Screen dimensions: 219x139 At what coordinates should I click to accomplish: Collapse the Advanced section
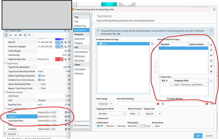click(97, 118)
